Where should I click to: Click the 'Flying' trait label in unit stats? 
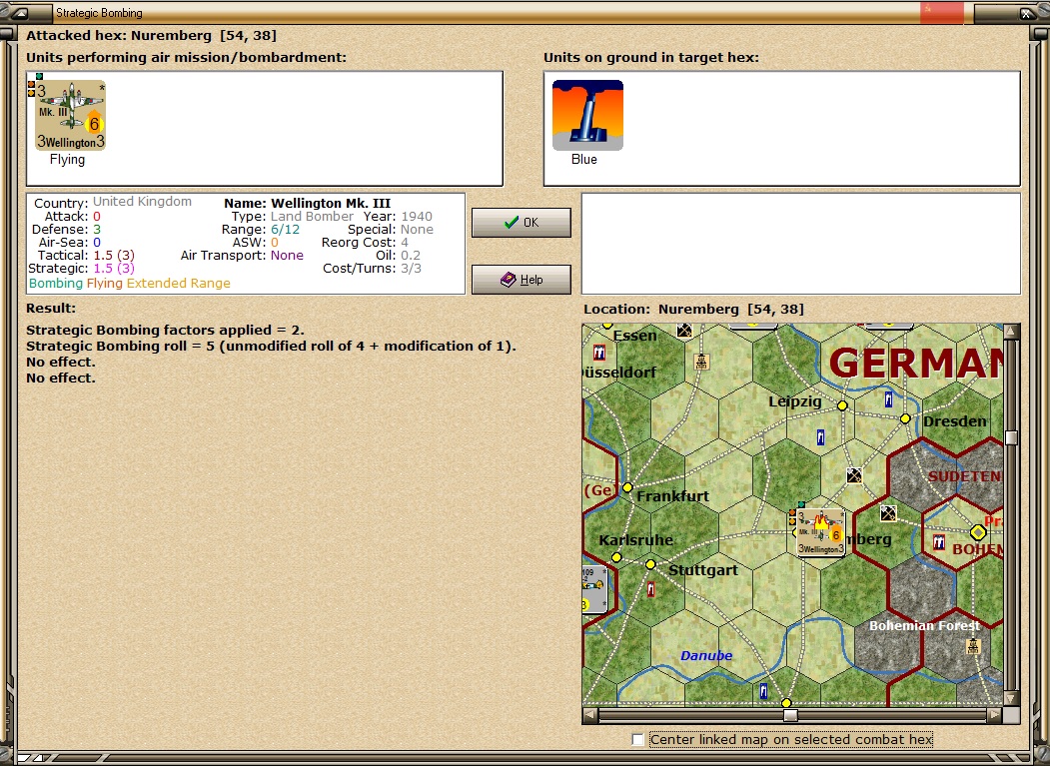tap(105, 284)
